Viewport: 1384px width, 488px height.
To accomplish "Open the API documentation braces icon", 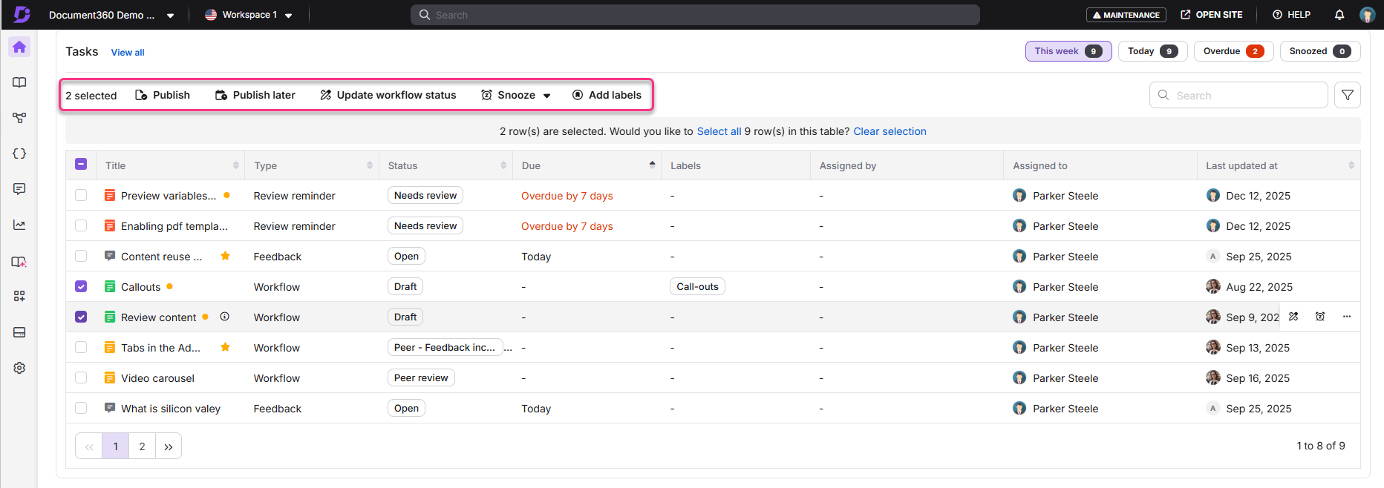I will (x=19, y=154).
